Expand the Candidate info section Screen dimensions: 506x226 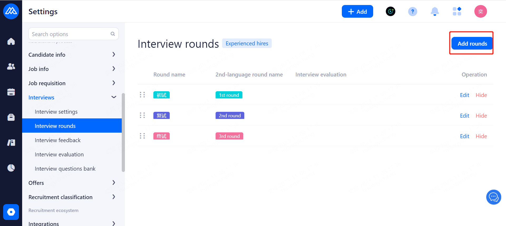(114, 55)
